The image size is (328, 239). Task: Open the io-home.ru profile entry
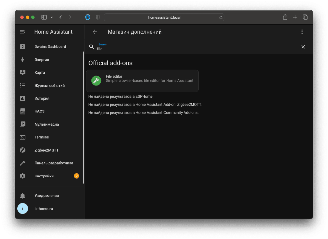point(50,209)
